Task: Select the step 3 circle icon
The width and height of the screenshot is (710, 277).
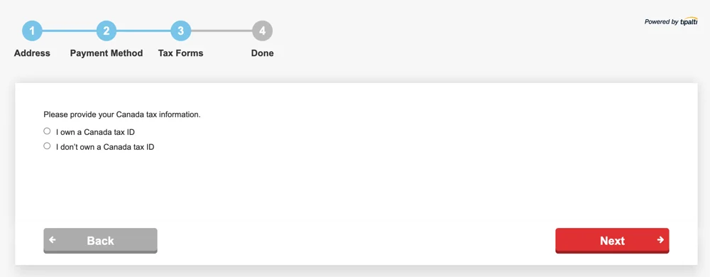Action: [180, 31]
